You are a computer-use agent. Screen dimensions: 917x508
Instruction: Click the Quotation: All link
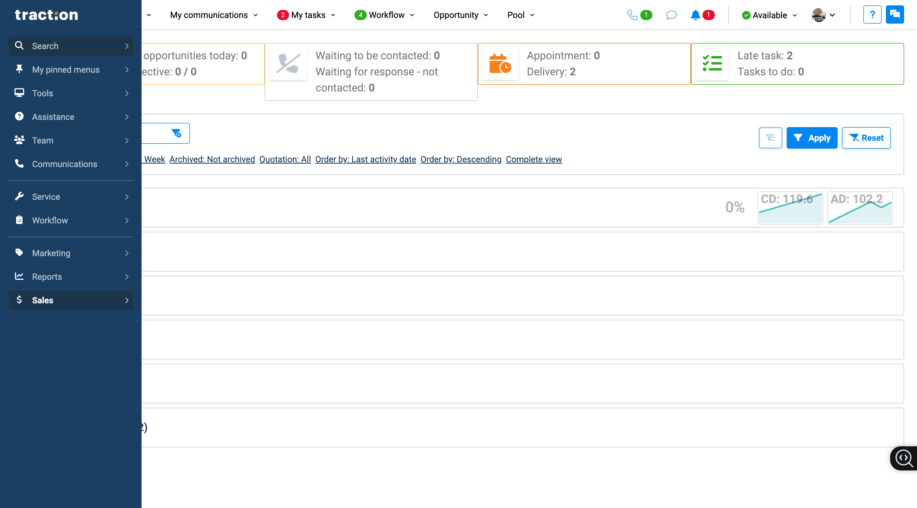coord(285,159)
